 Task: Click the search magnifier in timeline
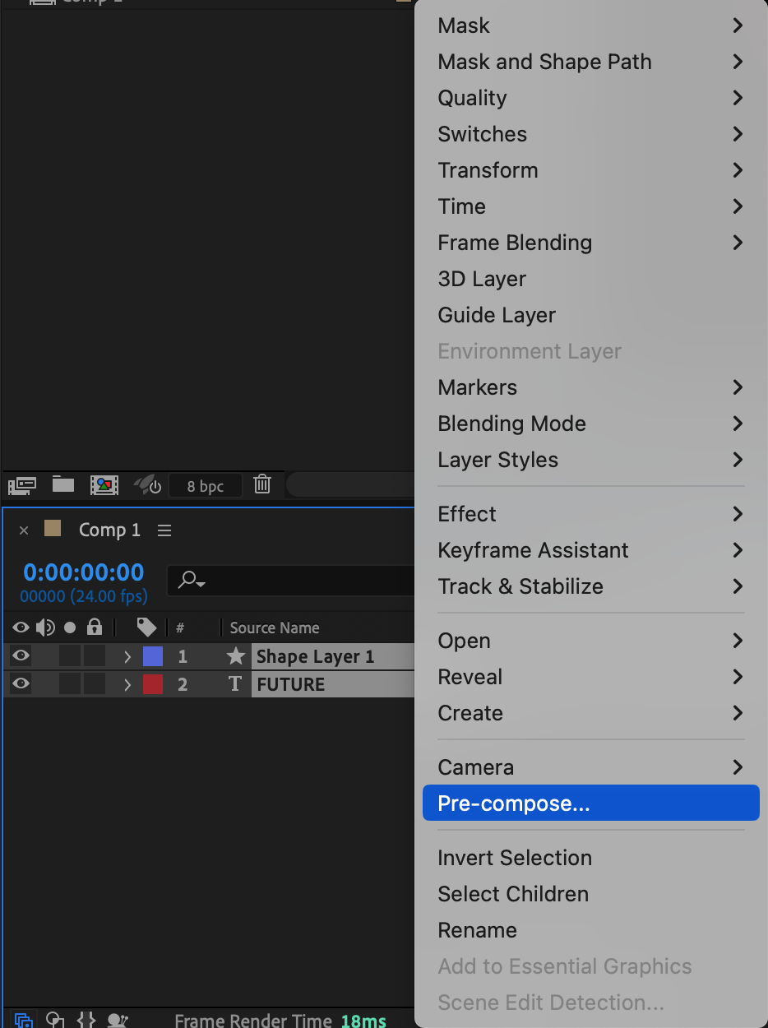(192, 581)
